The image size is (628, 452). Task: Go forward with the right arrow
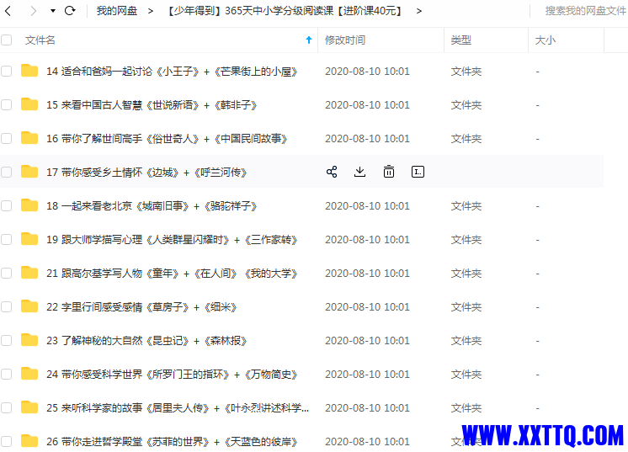pyautogui.click(x=33, y=11)
